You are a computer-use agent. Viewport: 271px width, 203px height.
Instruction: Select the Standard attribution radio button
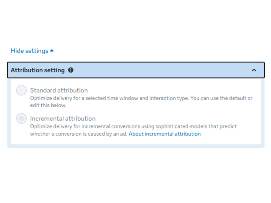click(x=21, y=90)
